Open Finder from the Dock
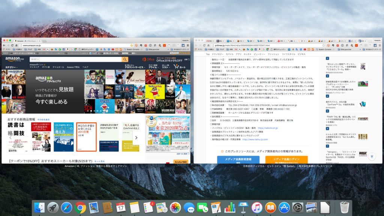Image resolution: width=384 pixels, height=216 pixels. click(39, 208)
